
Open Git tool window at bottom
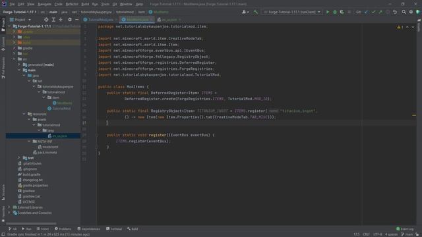[x=13, y=229]
